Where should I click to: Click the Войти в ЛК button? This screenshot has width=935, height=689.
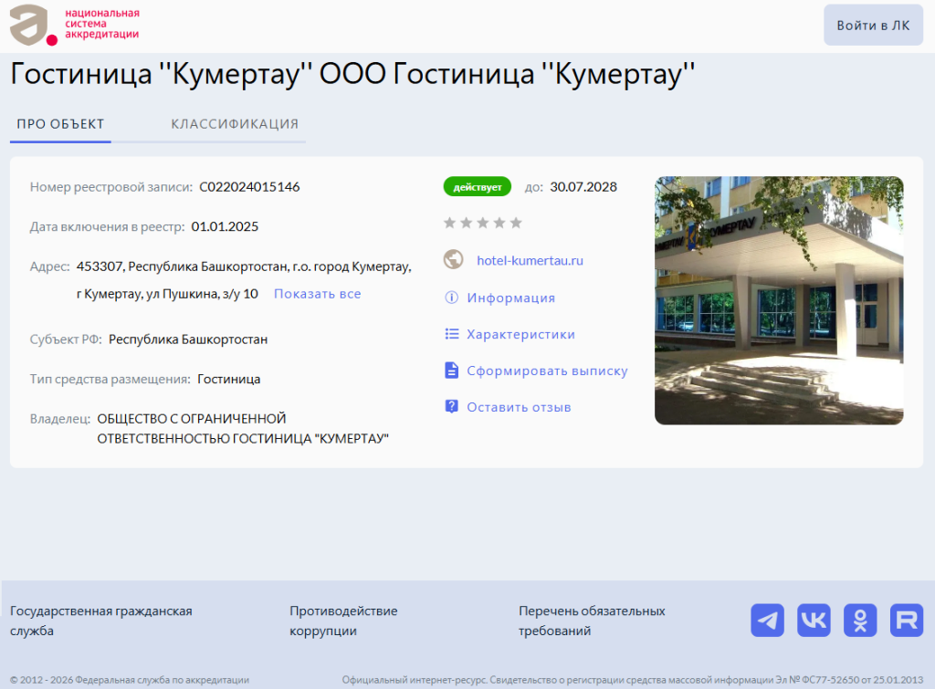pyautogui.click(x=873, y=25)
